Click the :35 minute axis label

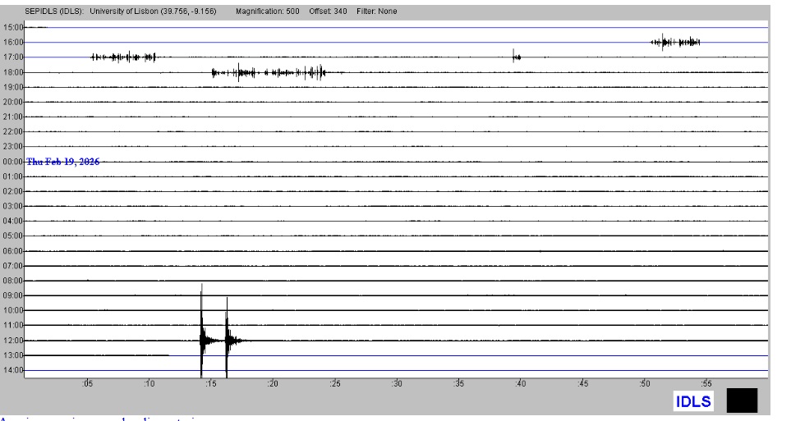(x=458, y=384)
